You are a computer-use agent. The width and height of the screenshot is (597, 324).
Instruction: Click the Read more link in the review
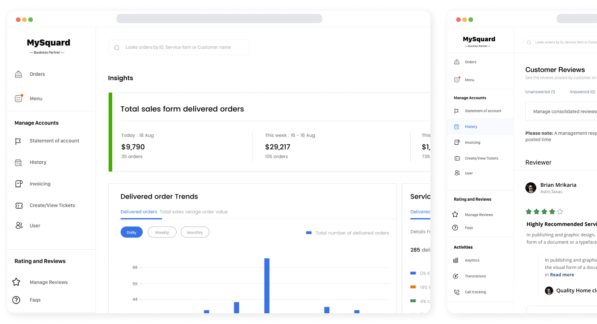561,274
